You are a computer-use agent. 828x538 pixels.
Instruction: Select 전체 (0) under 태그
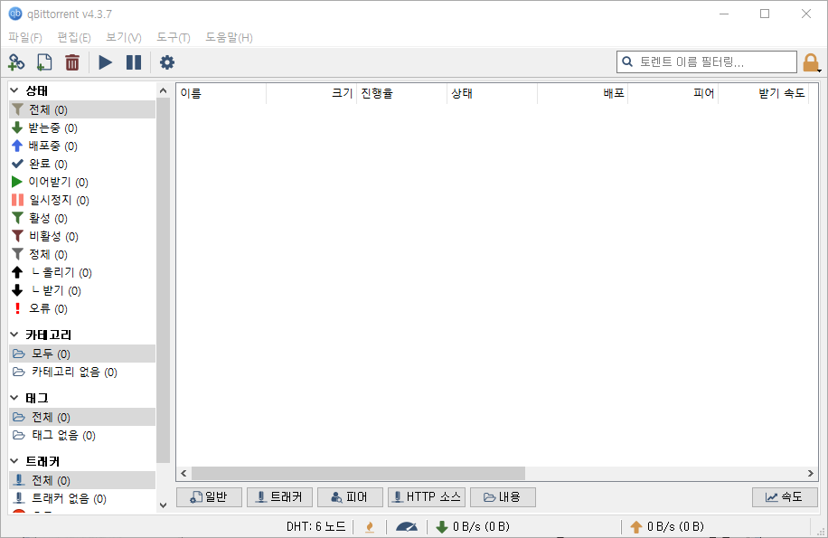click(x=82, y=417)
